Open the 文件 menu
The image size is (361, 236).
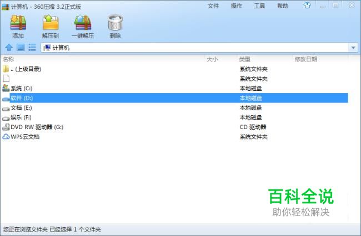pyautogui.click(x=213, y=6)
